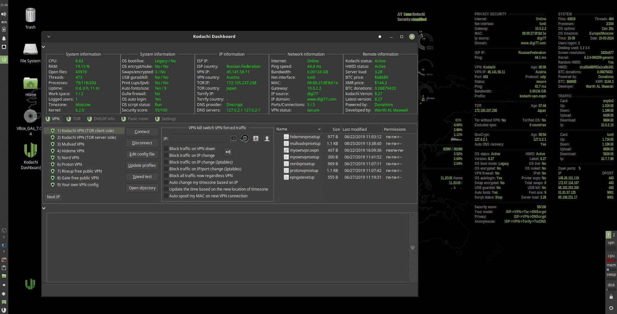Click the log area vertical scrollbar
Image resolution: width=617 pixels, height=314 pixels.
click(x=413, y=247)
